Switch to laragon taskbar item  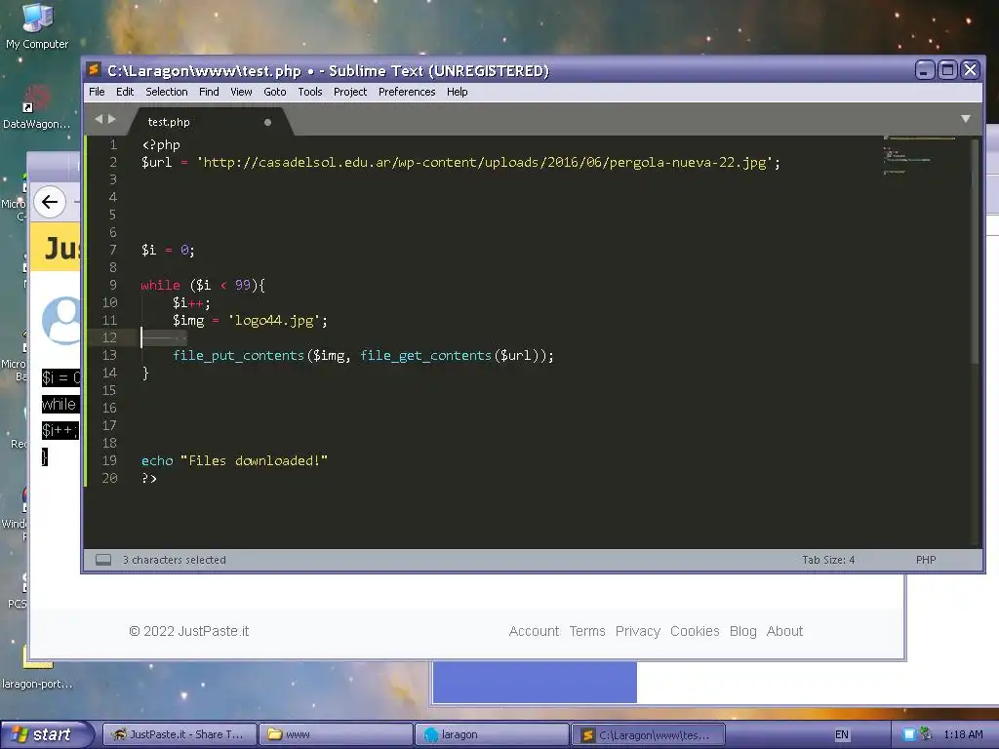pos(492,734)
